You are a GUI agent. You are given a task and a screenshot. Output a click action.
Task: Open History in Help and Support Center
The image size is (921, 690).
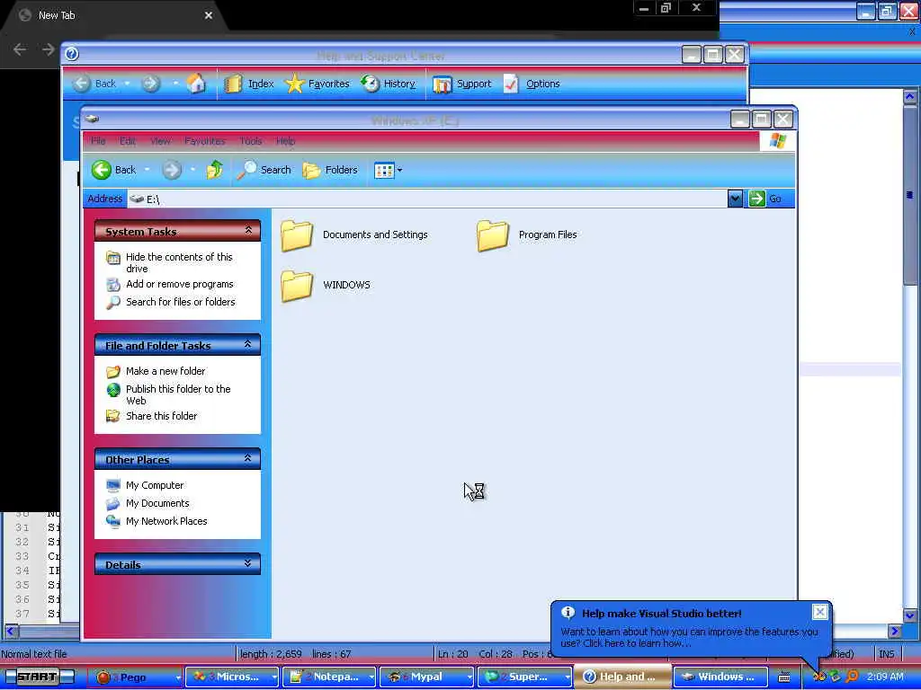(x=389, y=84)
